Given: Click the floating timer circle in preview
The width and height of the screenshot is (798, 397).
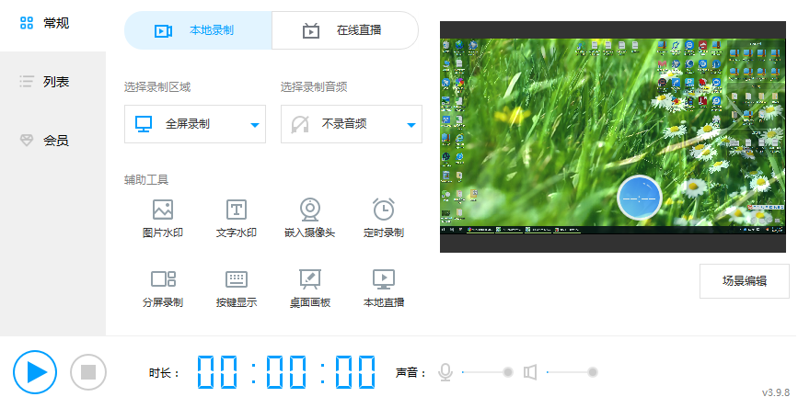Looking at the screenshot, I should 639,198.
